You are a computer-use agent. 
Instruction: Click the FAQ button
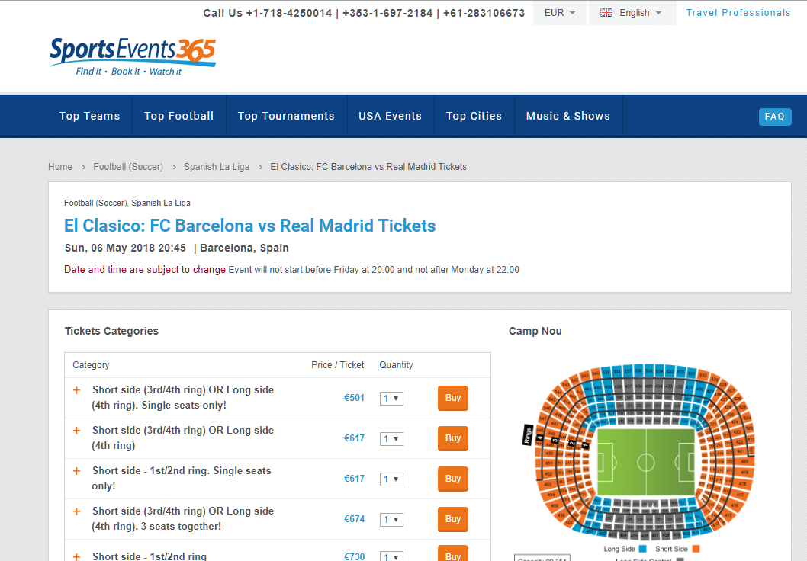[x=775, y=117]
